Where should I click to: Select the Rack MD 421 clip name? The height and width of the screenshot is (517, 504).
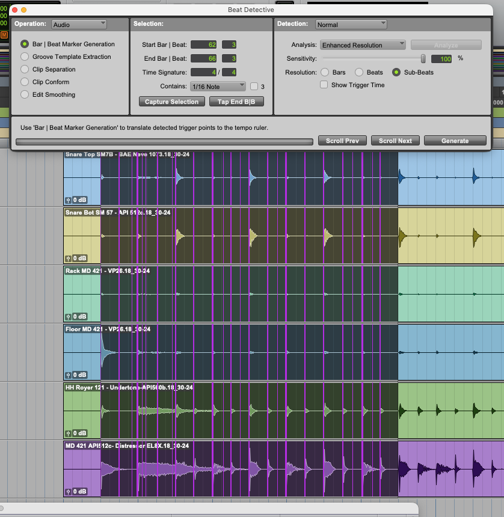coord(108,271)
